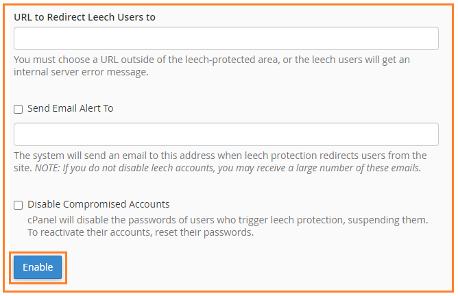
Task: Click the 'To reactivate their accounts' sentence
Action: pos(141,232)
